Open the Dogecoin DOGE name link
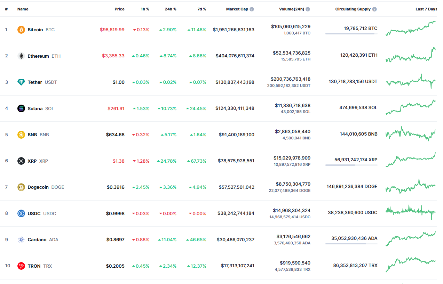 (x=46, y=187)
